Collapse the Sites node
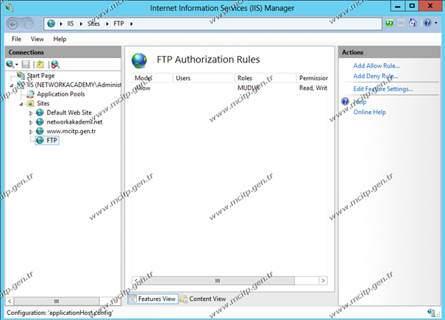 (21, 104)
